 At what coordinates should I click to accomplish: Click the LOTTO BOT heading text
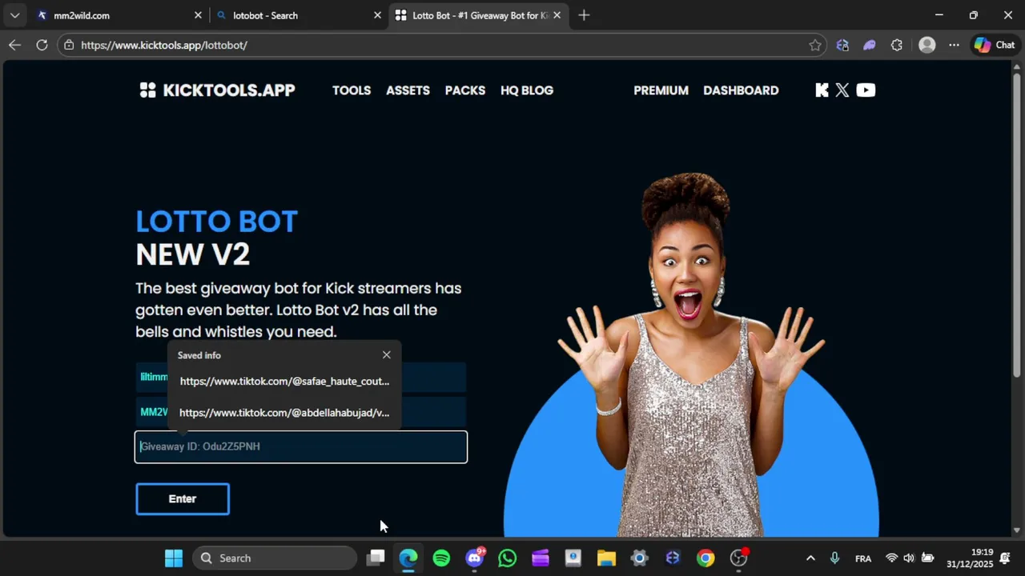click(216, 222)
